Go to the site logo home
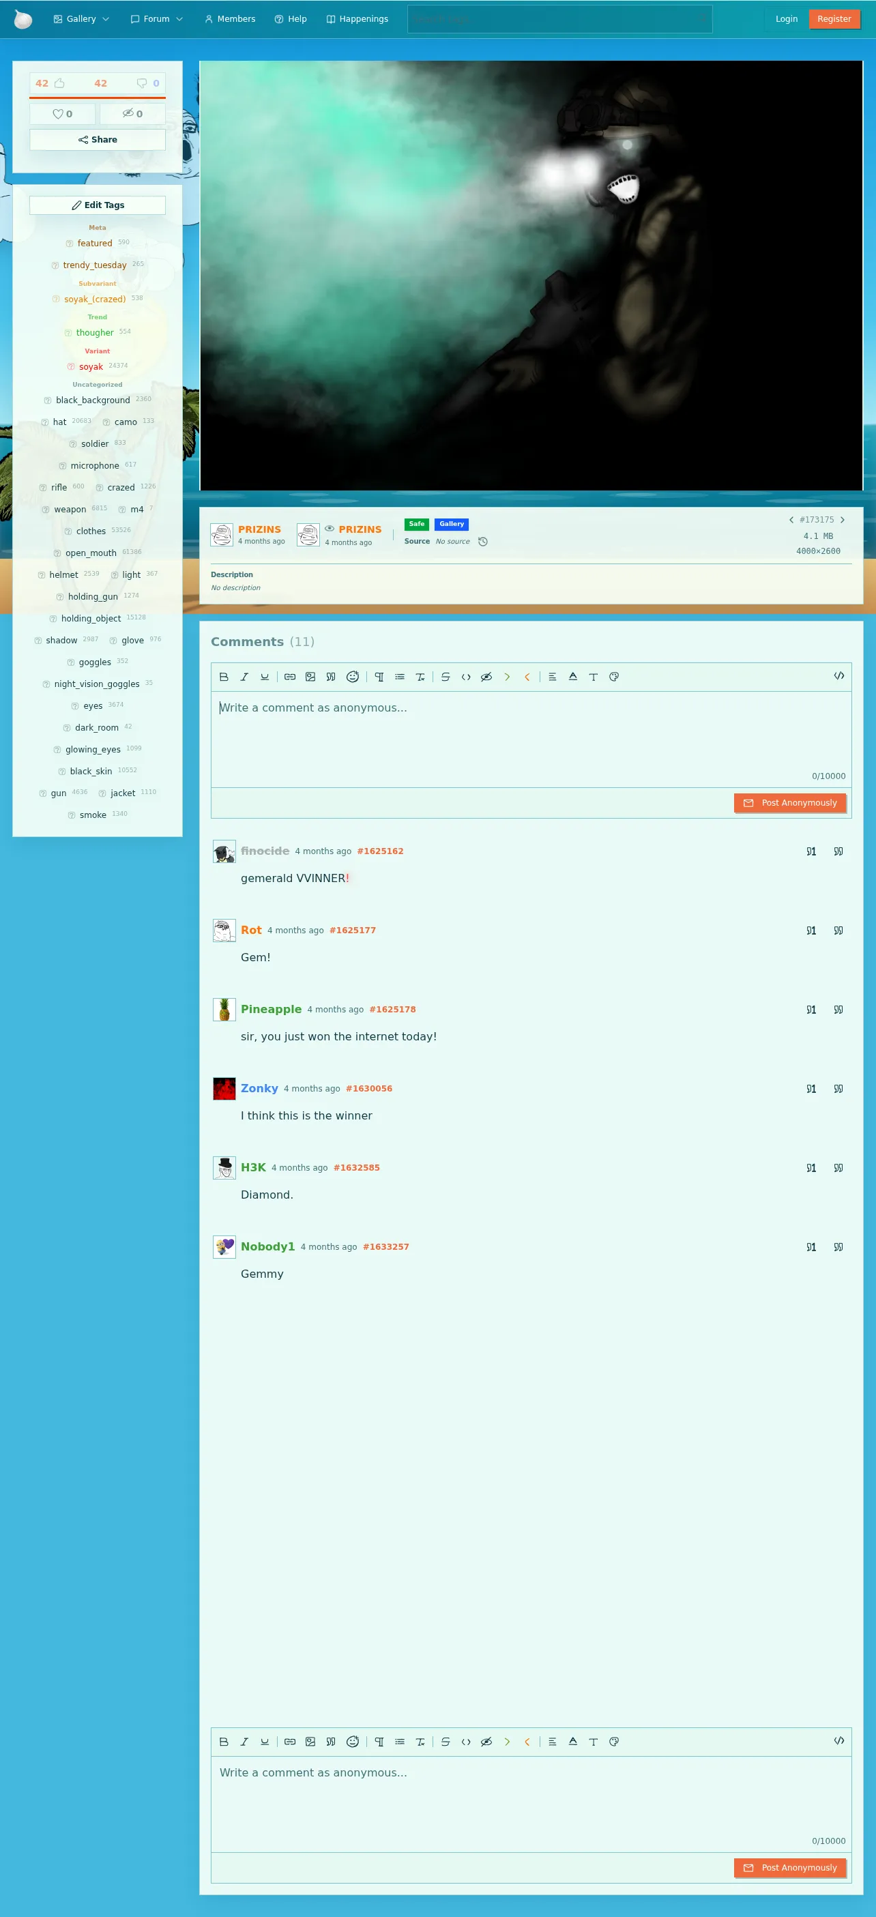The height and width of the screenshot is (1917, 876). [x=23, y=19]
